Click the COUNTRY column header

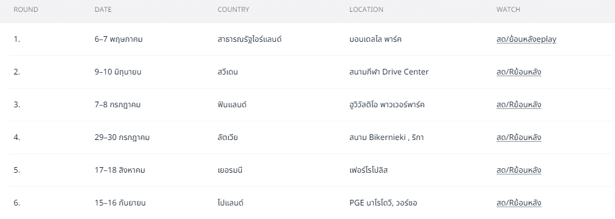233,10
